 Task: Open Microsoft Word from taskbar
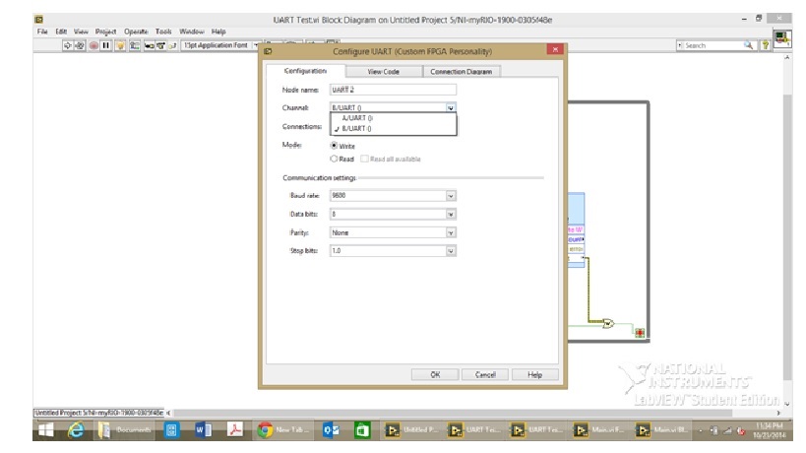tap(203, 430)
